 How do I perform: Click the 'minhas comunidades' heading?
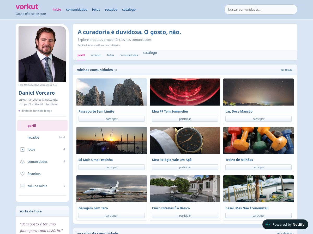[x=95, y=70]
